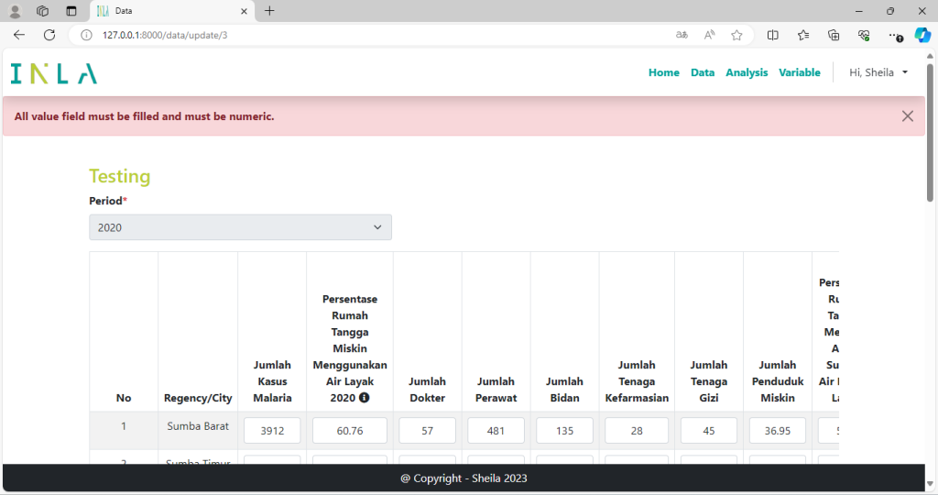Click the INLA logo

(54, 73)
